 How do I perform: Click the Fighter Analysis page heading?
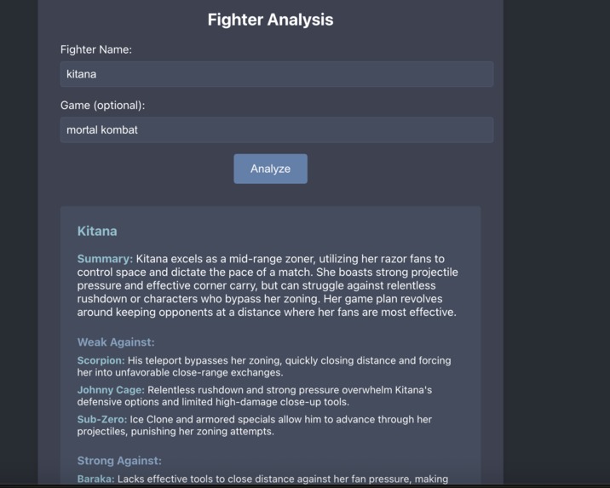coord(270,20)
